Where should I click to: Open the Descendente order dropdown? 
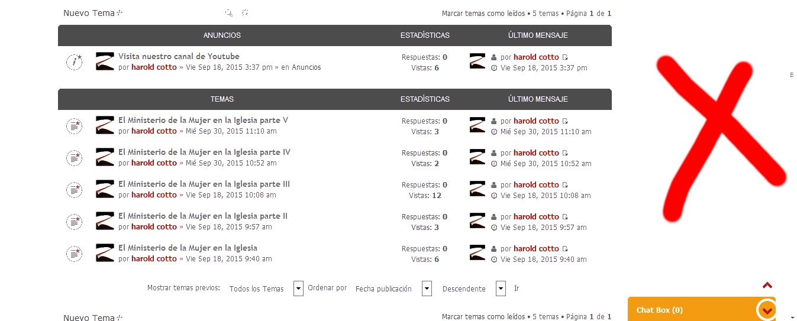(501, 288)
